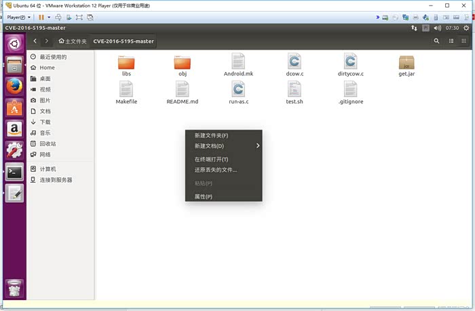Click the search magnifier icon
This screenshot has width=475, height=311.
436,41
